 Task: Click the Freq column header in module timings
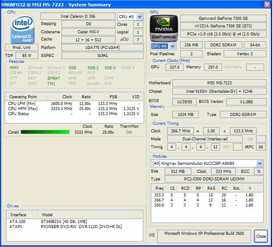coord(159,188)
